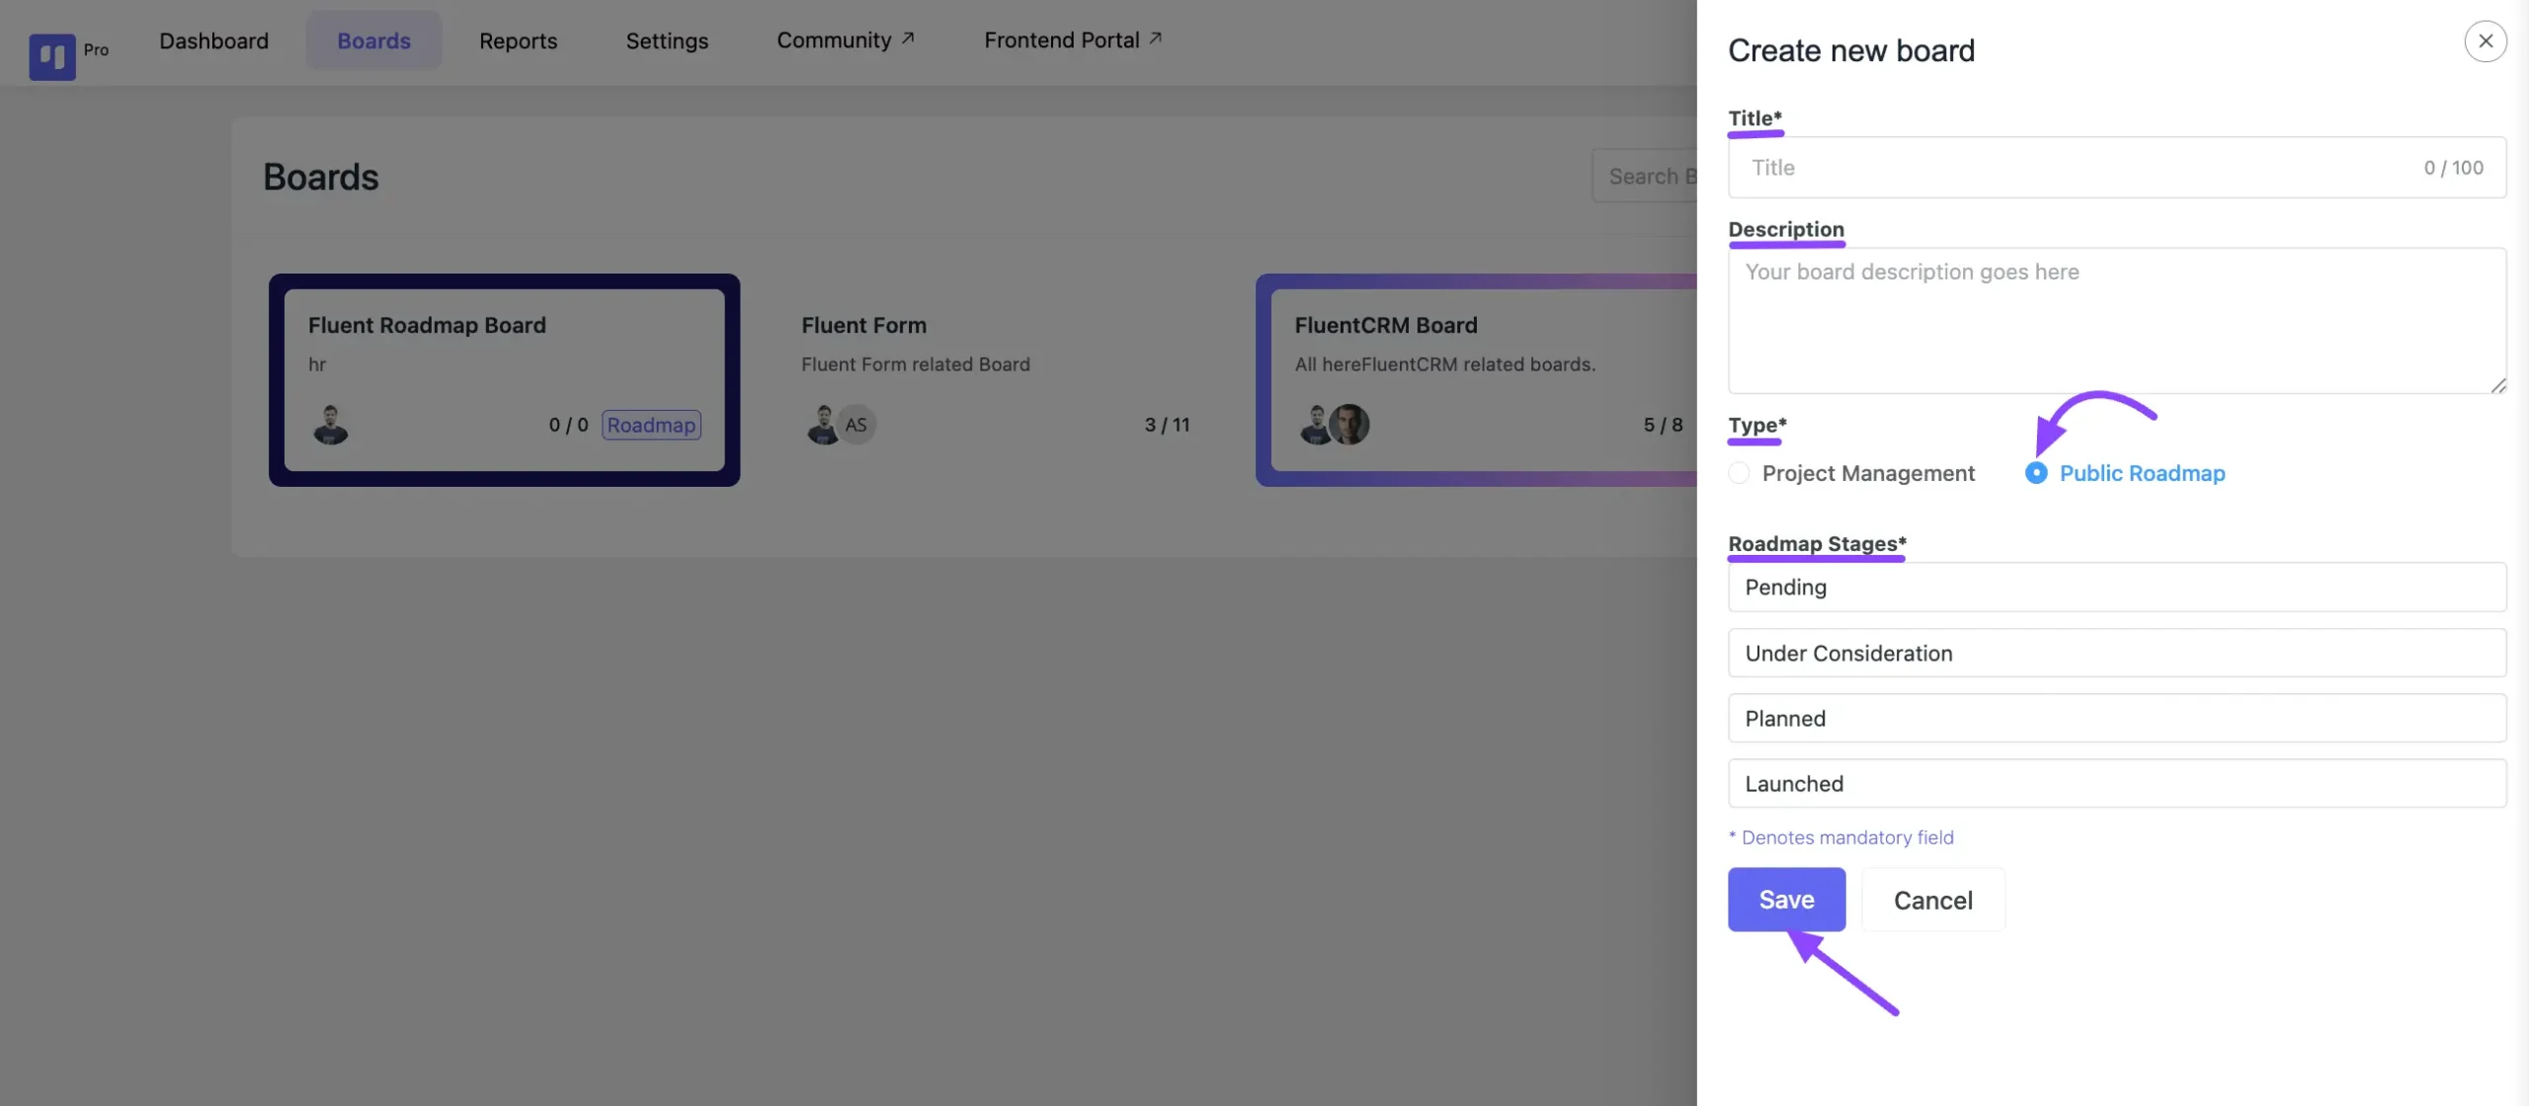
Task: Click the 5 / 8 task count on FluentCRM Board
Action: click(1663, 425)
